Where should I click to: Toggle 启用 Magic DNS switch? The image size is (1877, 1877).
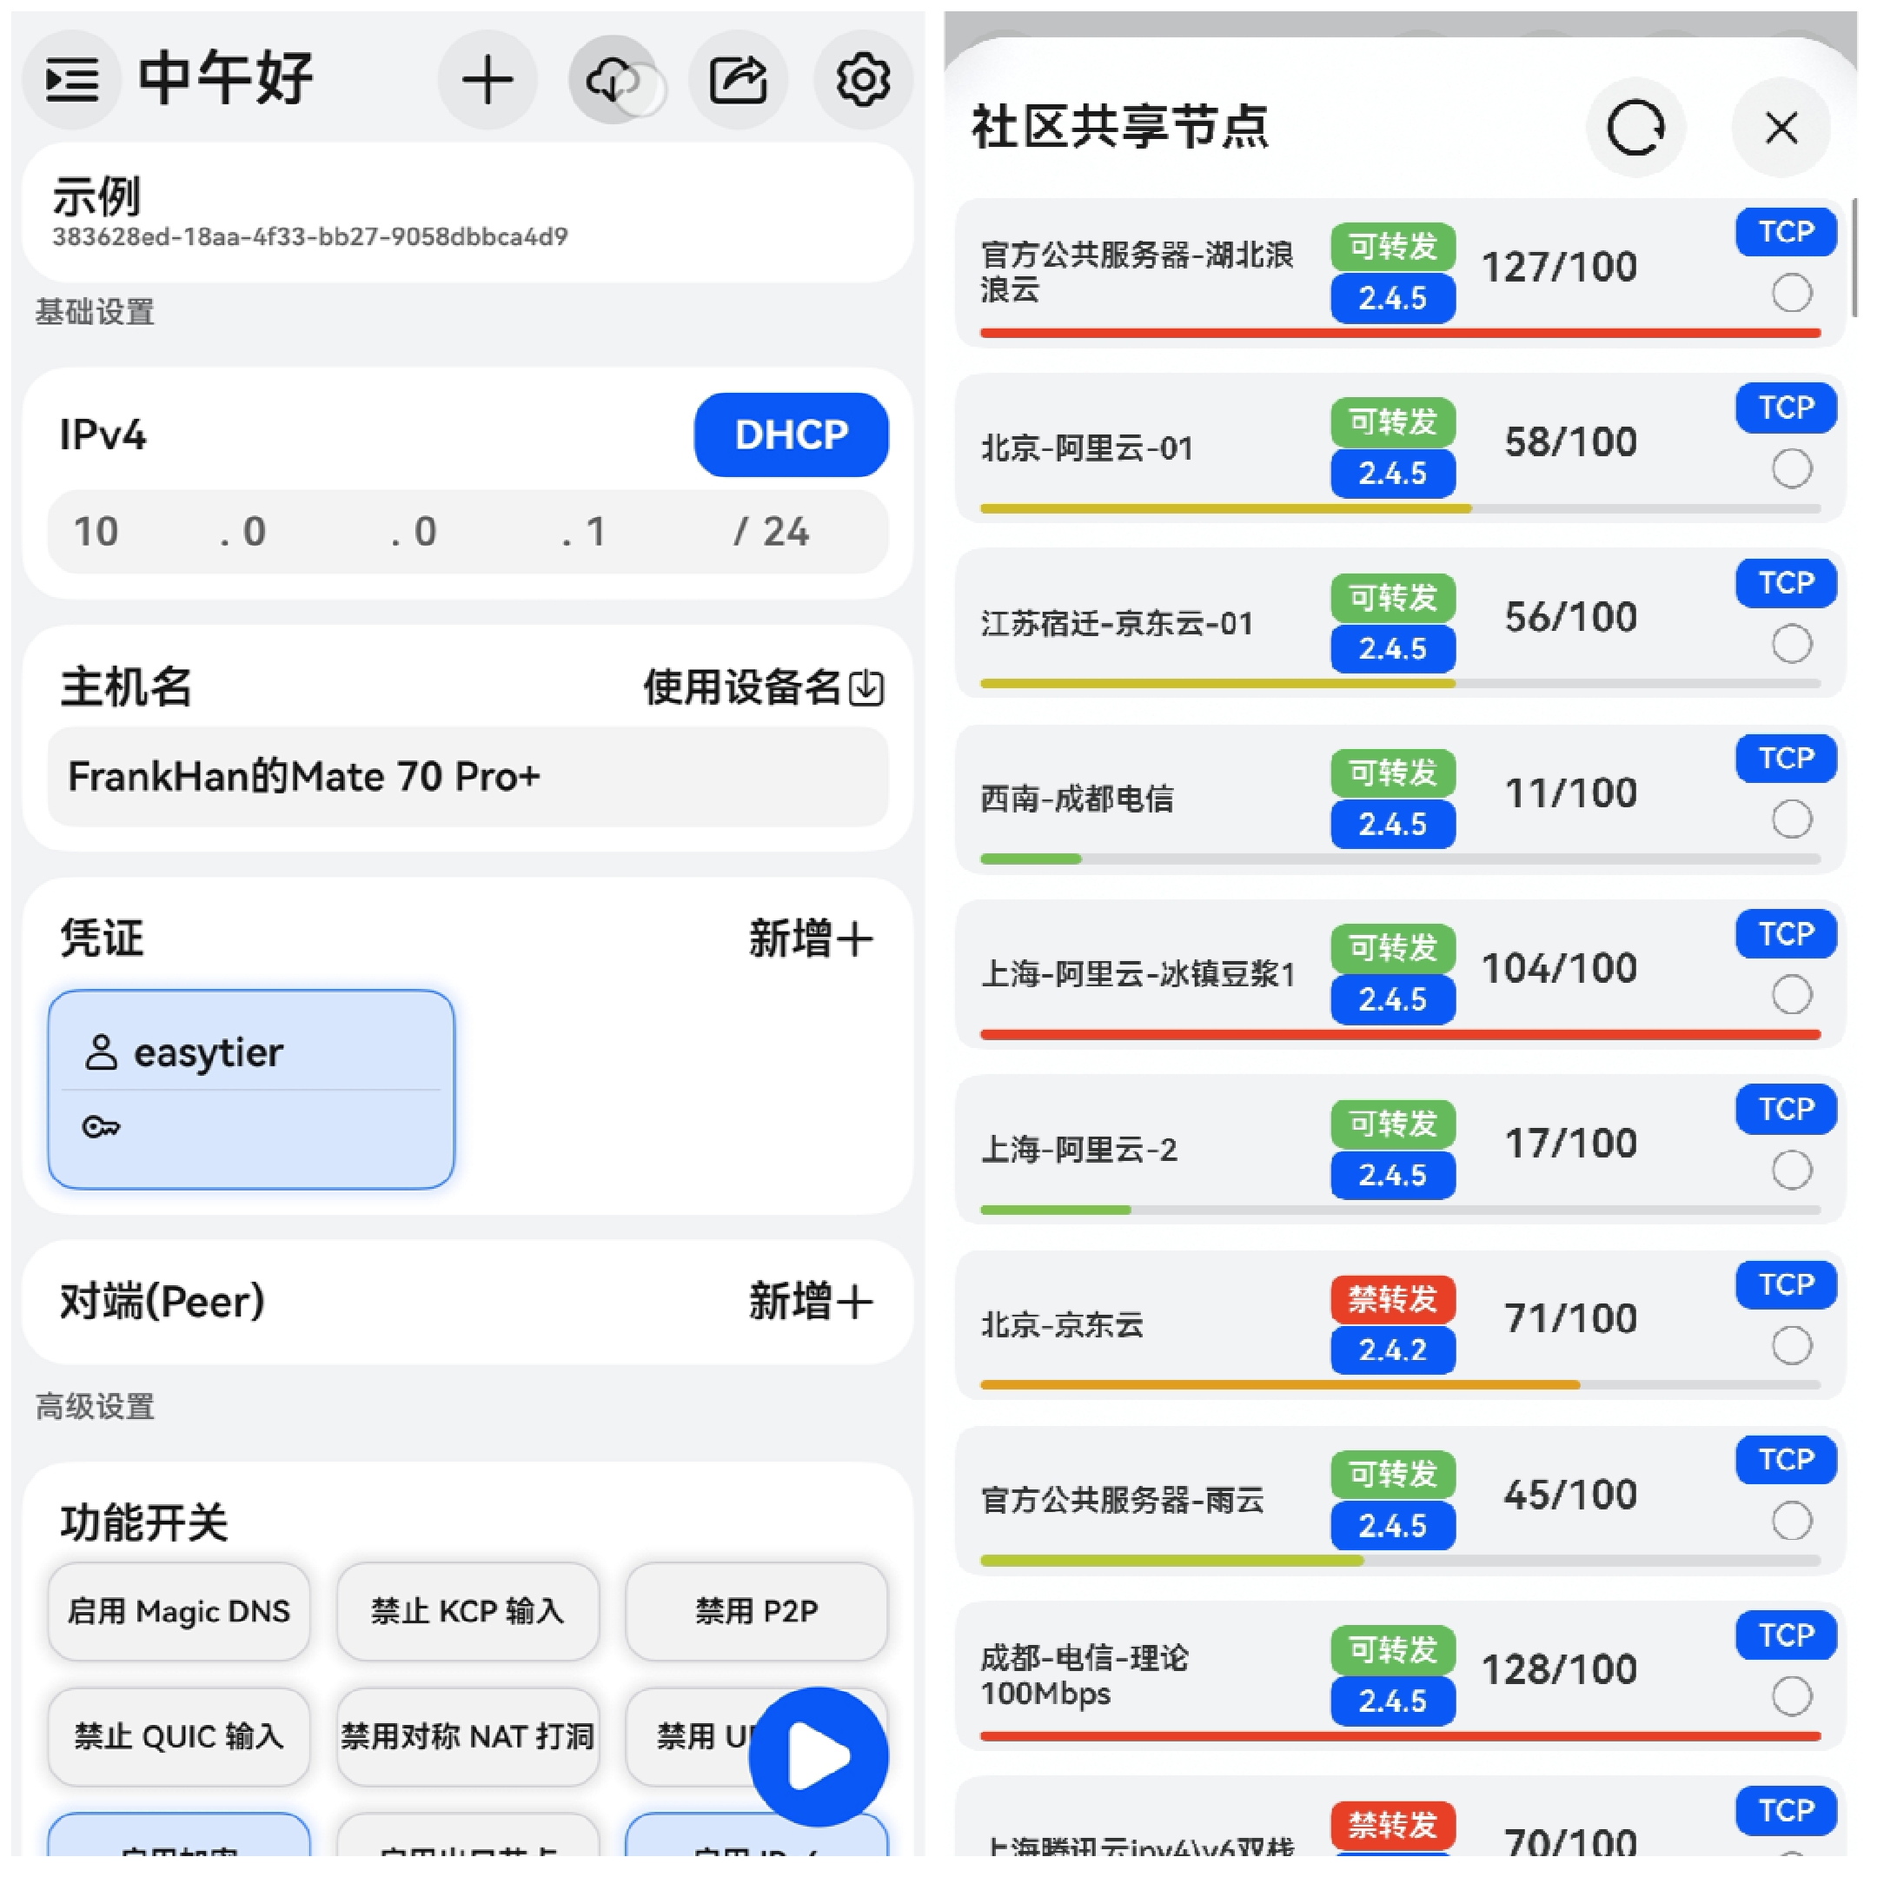179,1612
